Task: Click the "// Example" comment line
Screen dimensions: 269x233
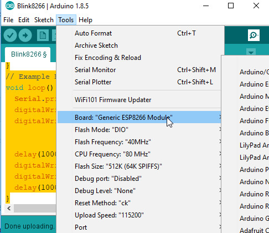Action: tap(31, 77)
